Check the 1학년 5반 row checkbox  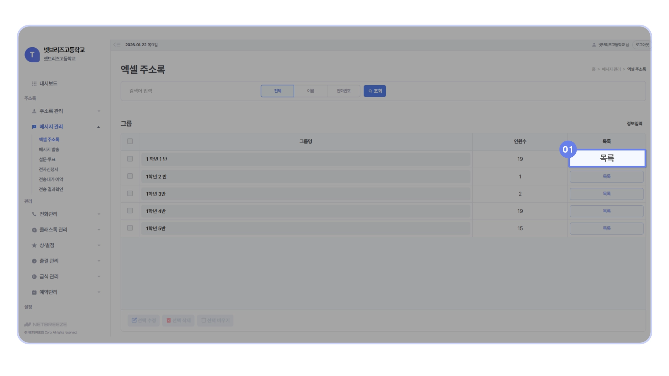(x=130, y=228)
